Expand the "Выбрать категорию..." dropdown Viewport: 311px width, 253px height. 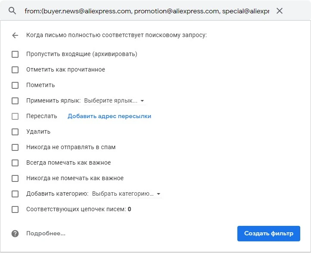tap(127, 194)
